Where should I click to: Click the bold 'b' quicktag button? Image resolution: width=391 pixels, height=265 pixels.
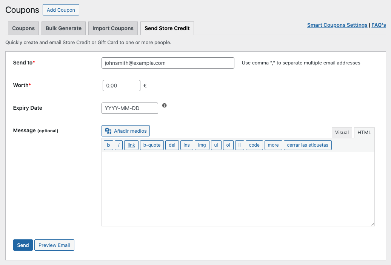click(x=108, y=145)
